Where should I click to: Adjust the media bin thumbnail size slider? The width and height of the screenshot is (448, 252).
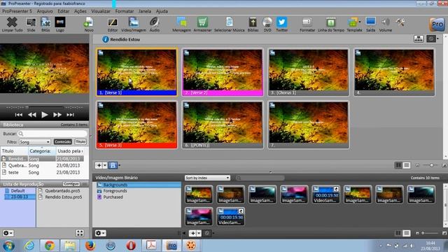coord(430,233)
